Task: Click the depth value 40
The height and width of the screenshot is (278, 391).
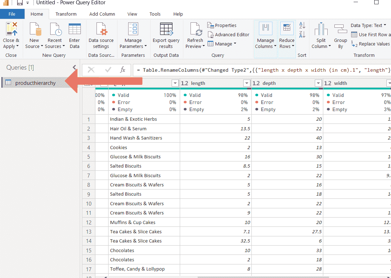Action: pyautogui.click(x=287, y=138)
